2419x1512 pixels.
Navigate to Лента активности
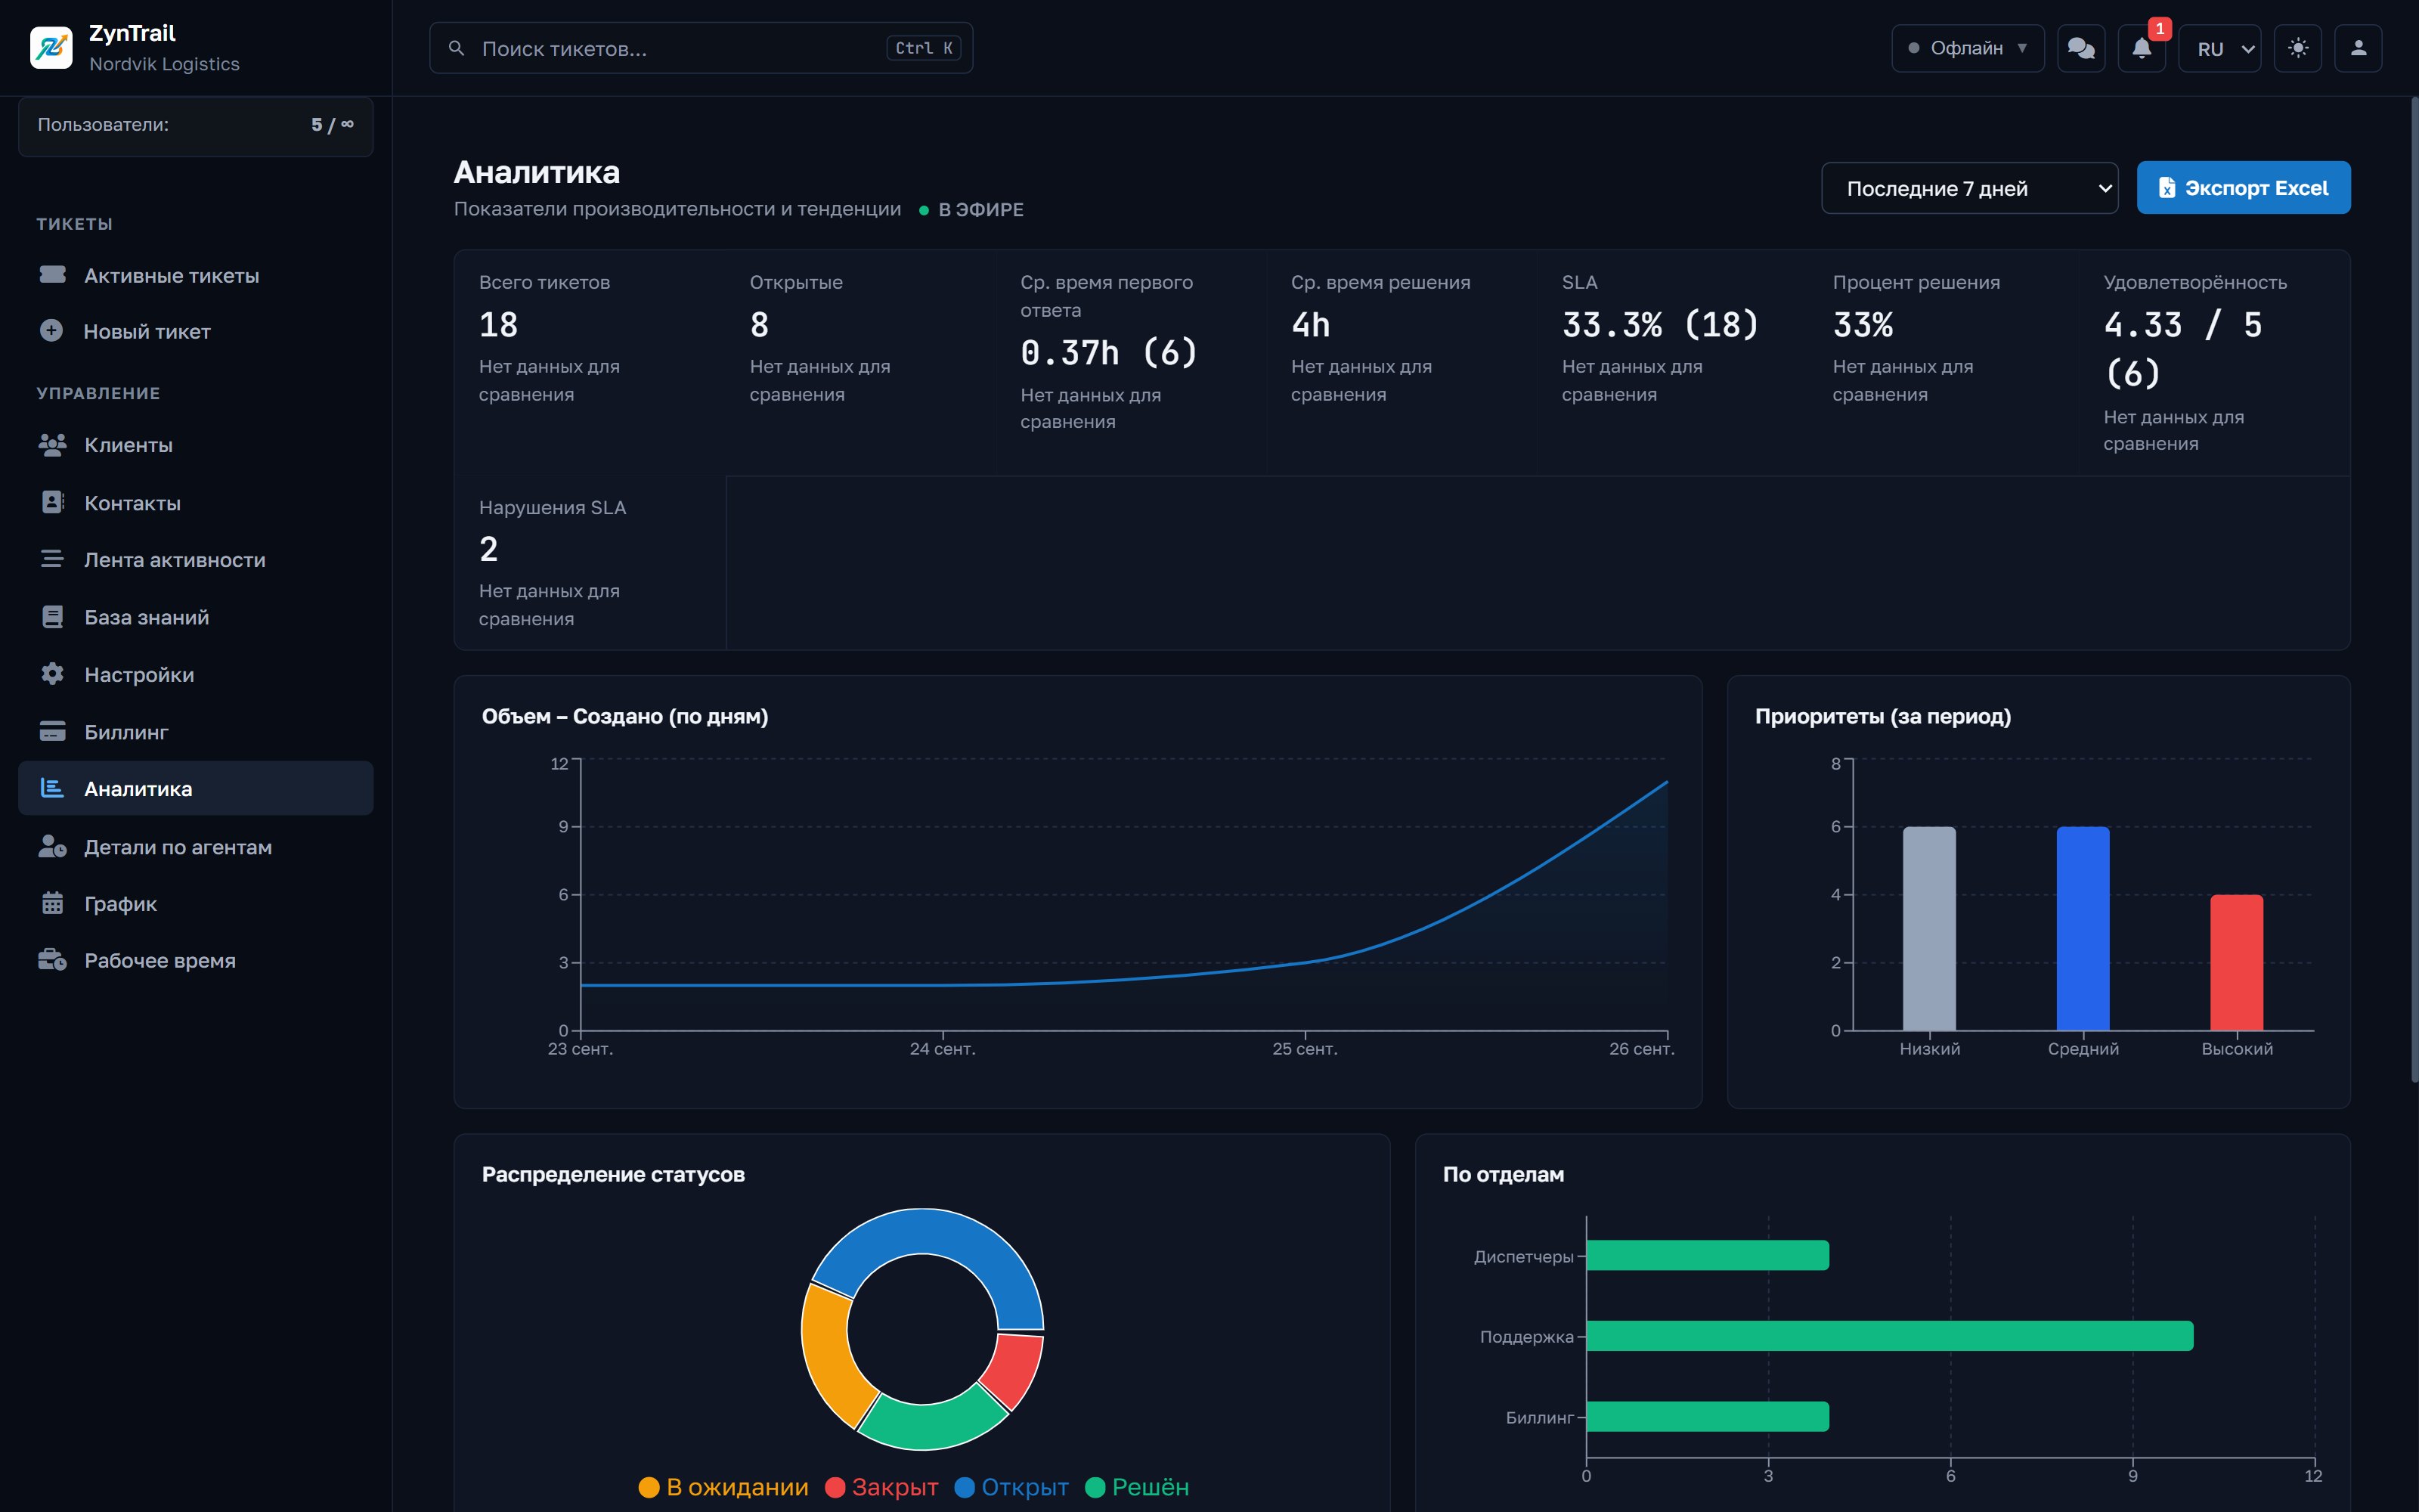[x=196, y=560]
